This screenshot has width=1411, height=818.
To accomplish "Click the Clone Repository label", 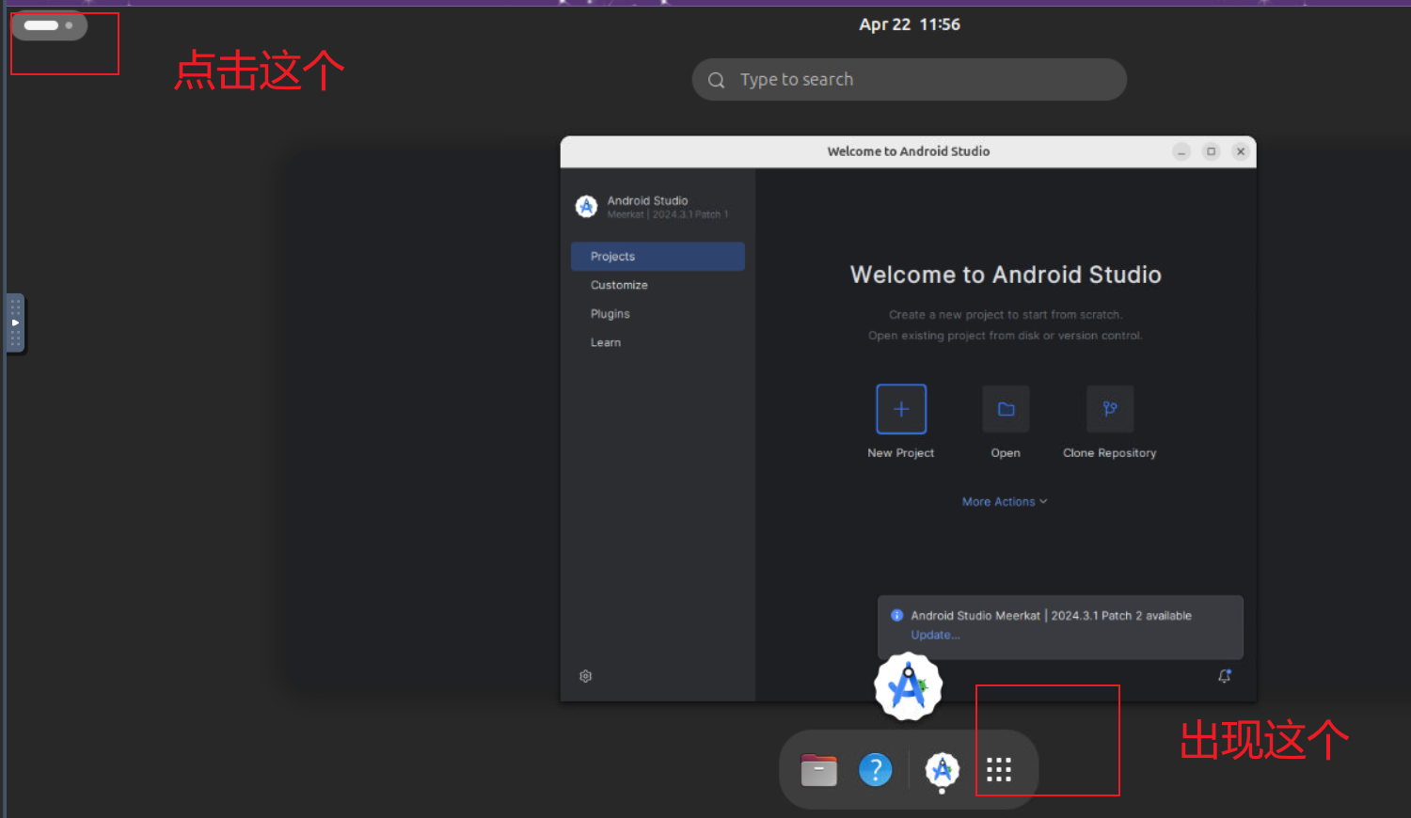I will click(x=1110, y=453).
